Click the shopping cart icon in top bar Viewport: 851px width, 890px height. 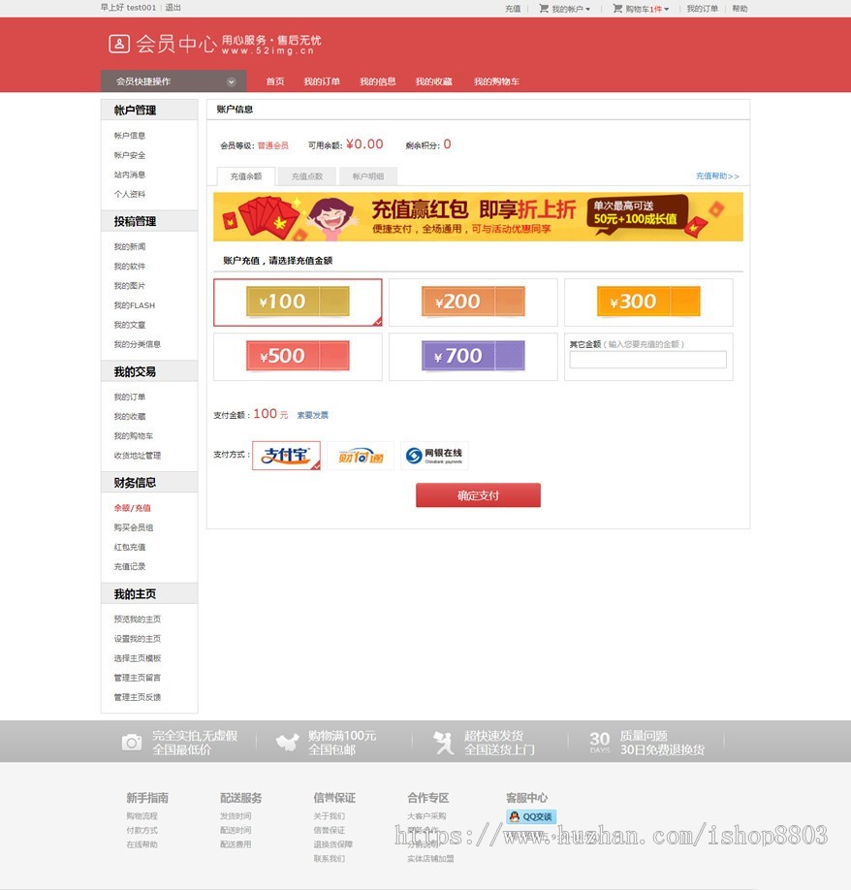[x=617, y=8]
